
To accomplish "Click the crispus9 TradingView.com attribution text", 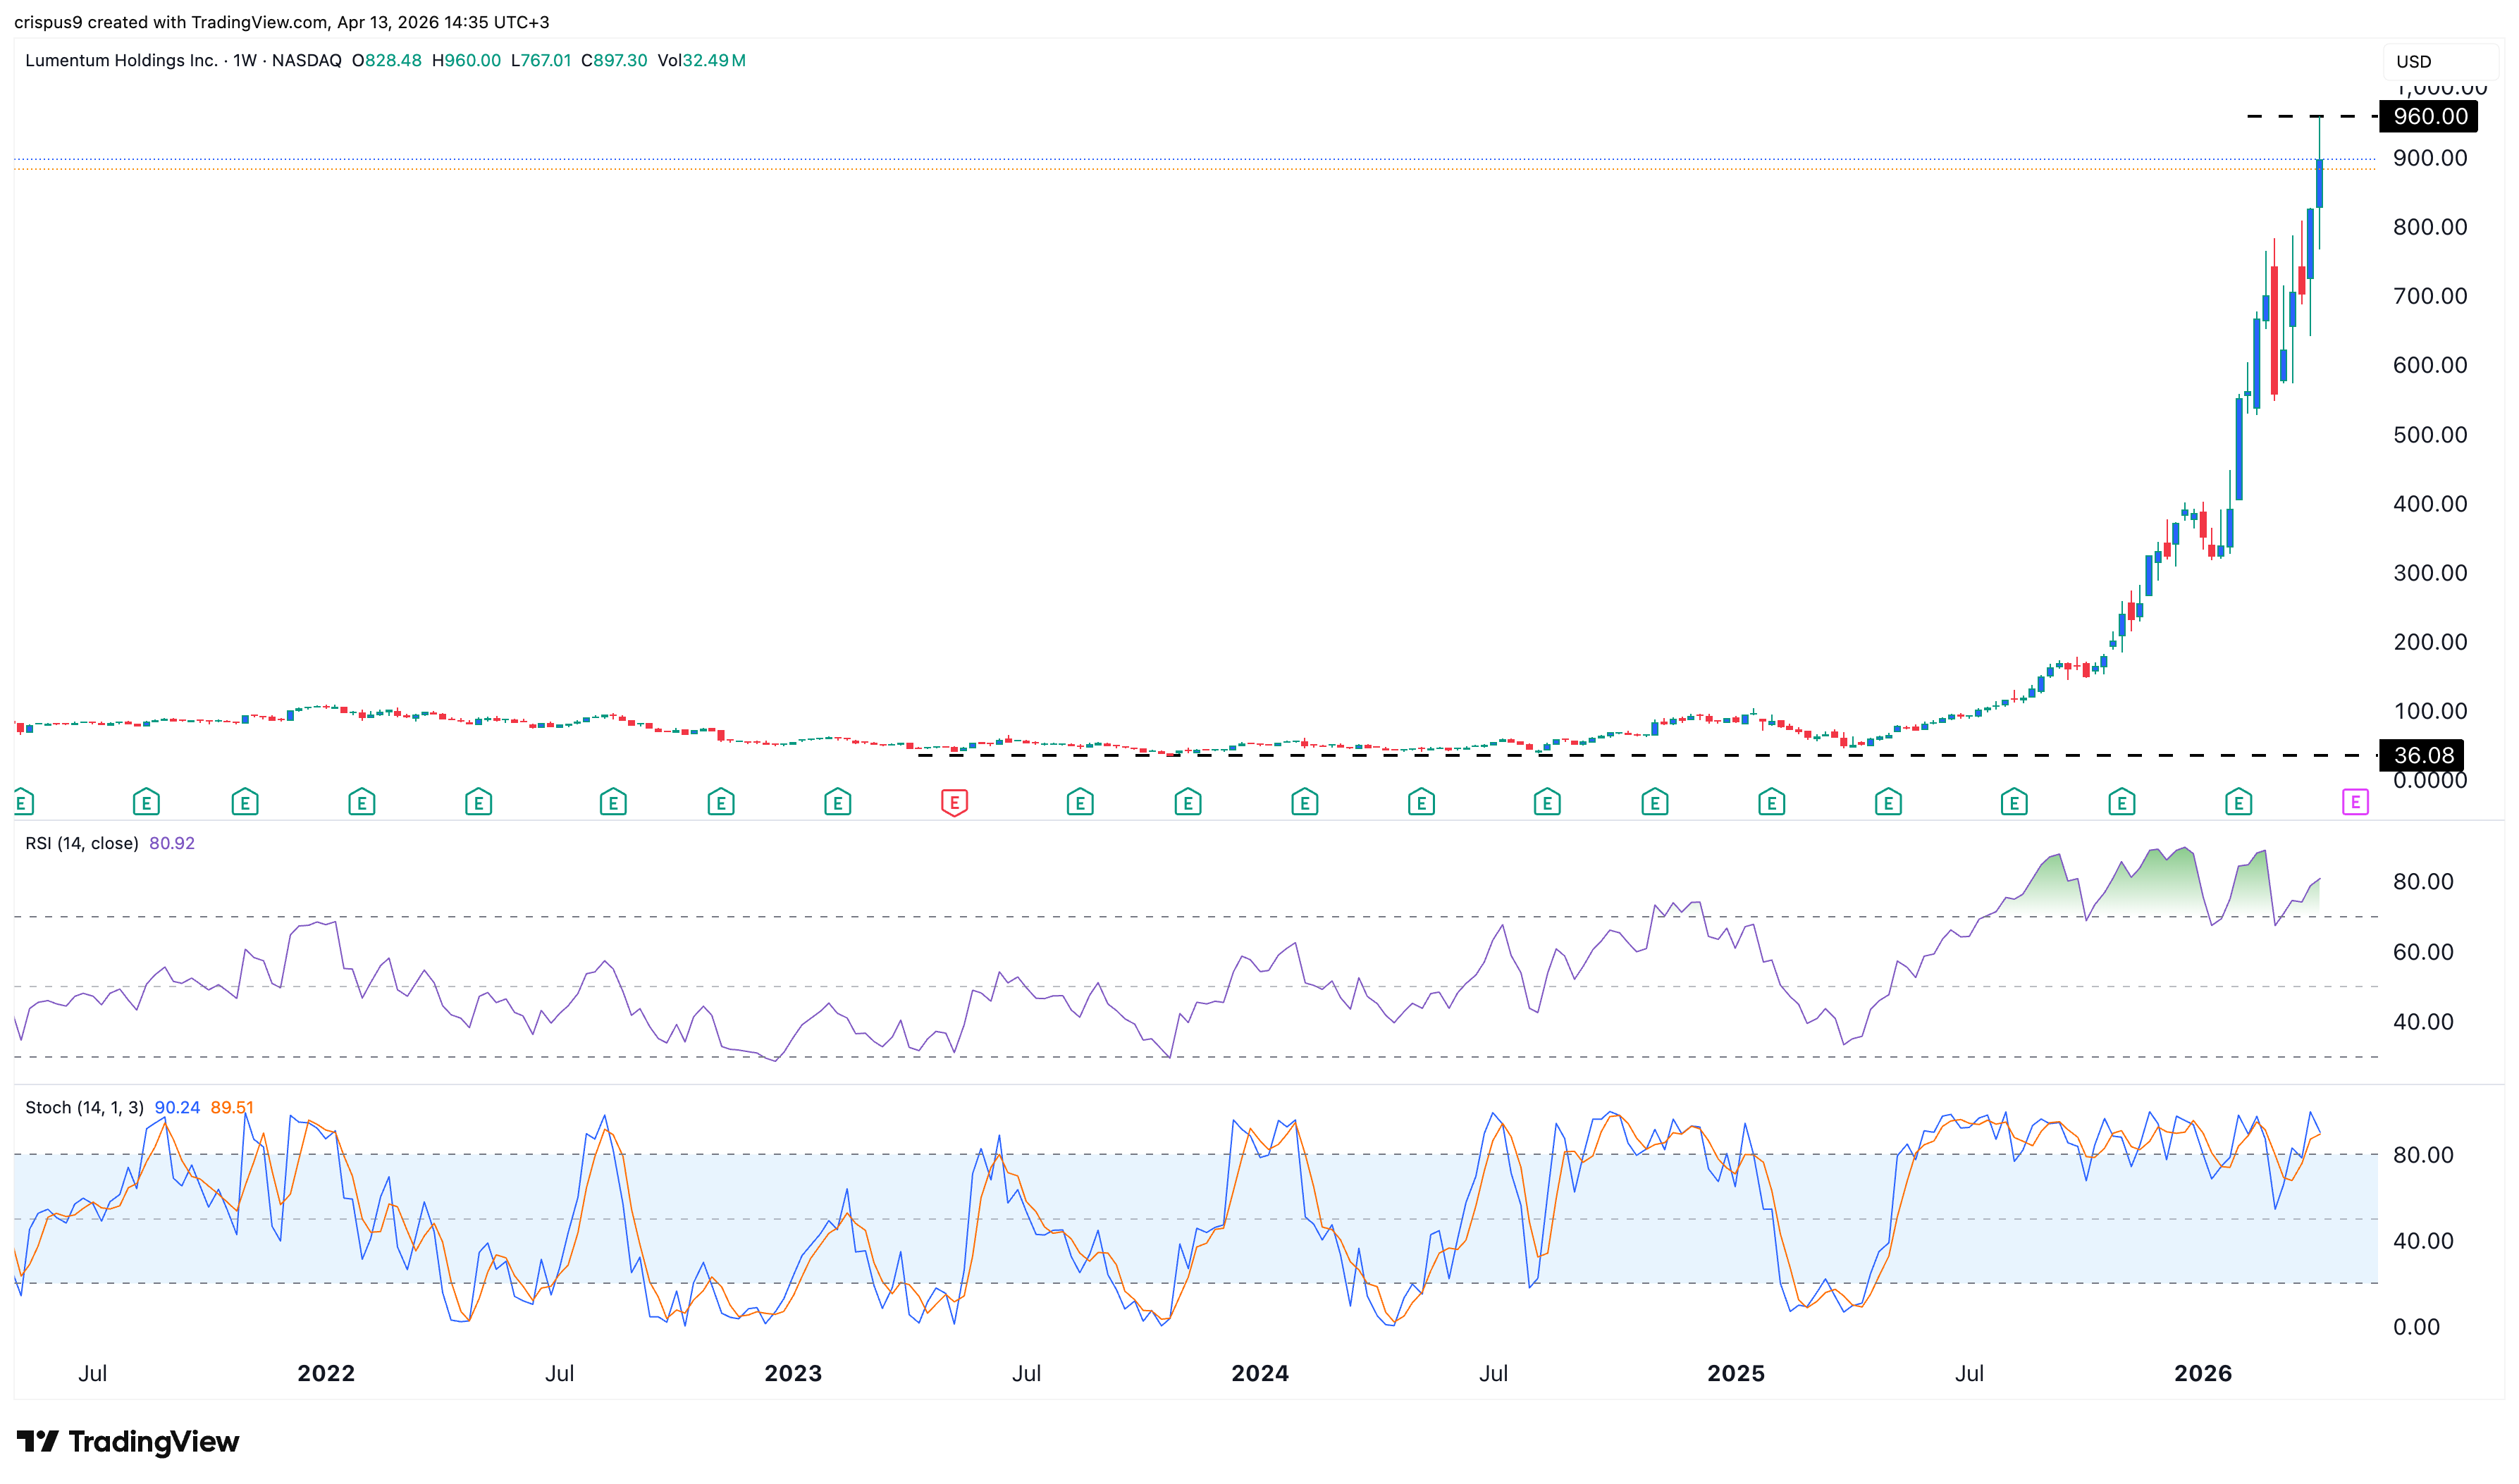I will (x=281, y=22).
